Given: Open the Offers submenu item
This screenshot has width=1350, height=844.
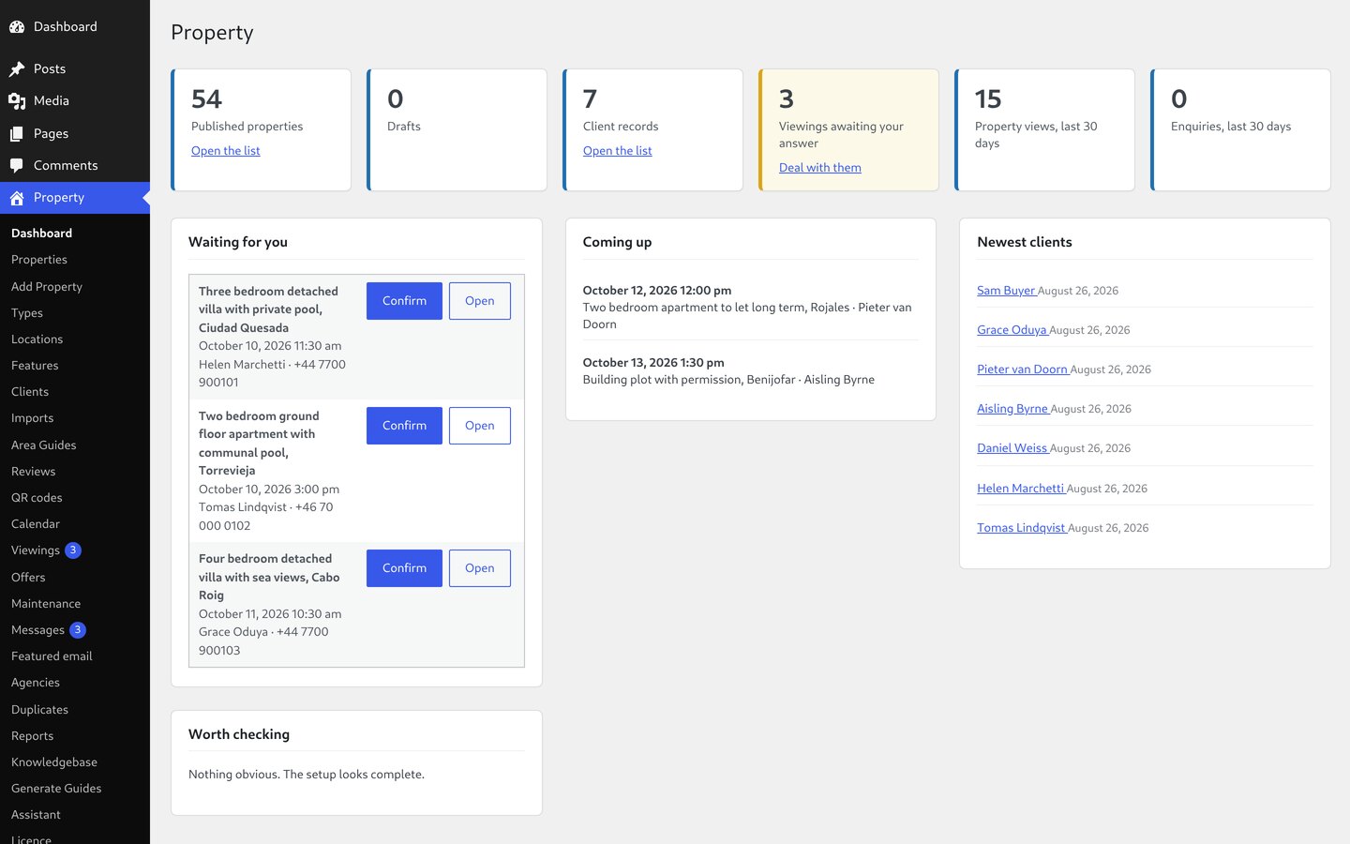Looking at the screenshot, I should (28, 578).
